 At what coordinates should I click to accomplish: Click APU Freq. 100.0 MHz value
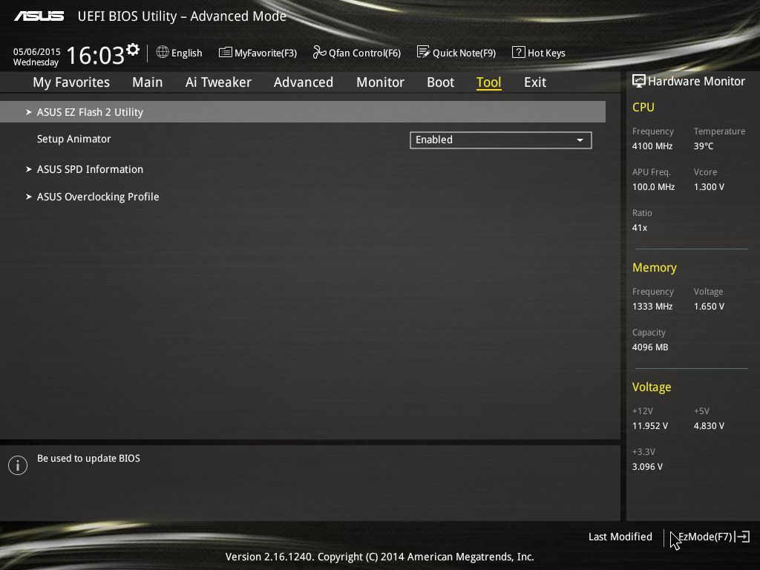(653, 186)
